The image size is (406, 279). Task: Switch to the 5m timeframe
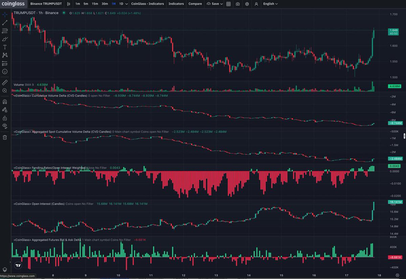[86, 4]
